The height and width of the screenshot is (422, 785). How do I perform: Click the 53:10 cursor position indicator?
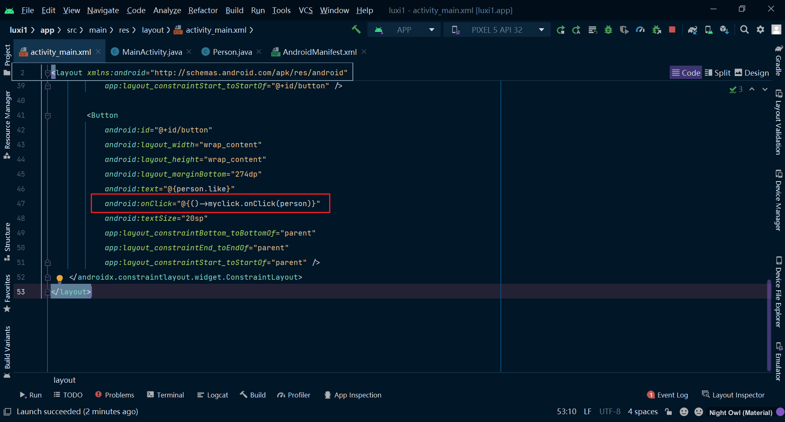coord(566,411)
